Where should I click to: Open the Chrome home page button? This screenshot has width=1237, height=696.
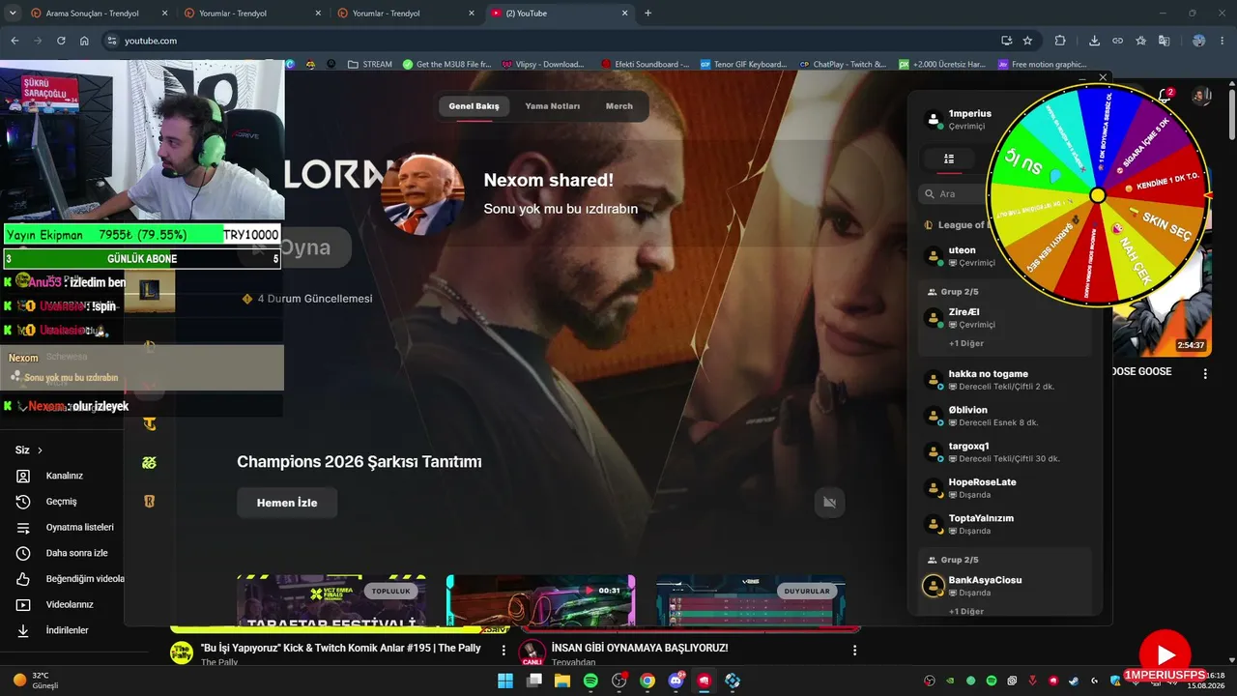(x=84, y=41)
